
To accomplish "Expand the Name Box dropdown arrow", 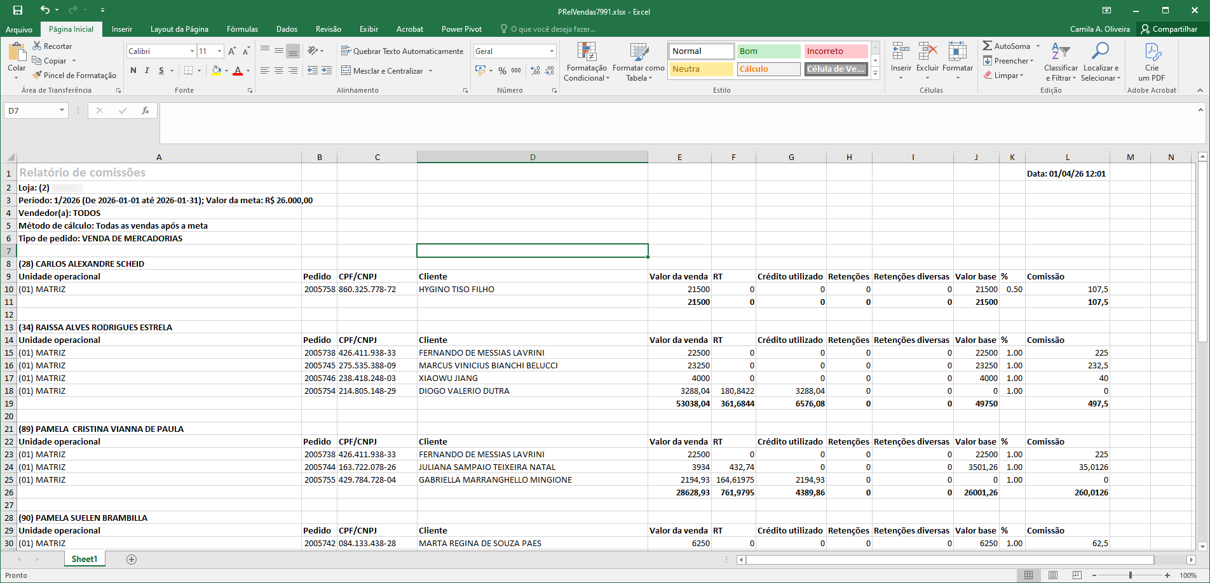I will click(62, 111).
